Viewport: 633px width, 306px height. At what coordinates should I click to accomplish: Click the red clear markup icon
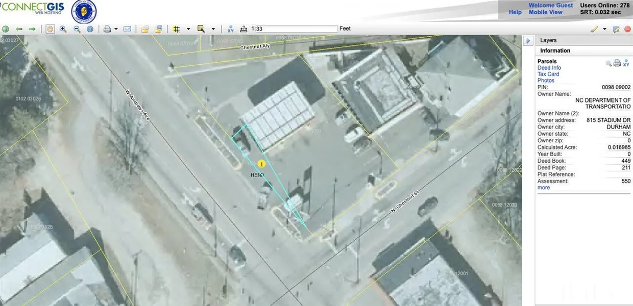click(x=627, y=29)
